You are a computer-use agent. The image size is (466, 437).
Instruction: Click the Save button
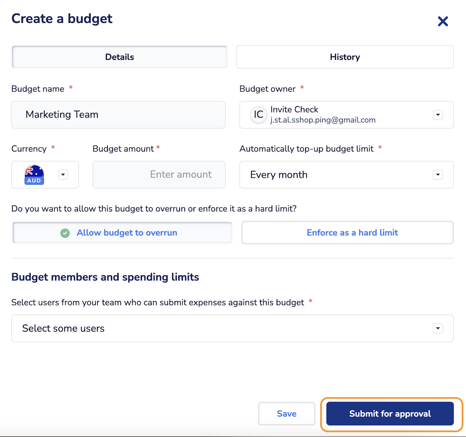point(286,413)
